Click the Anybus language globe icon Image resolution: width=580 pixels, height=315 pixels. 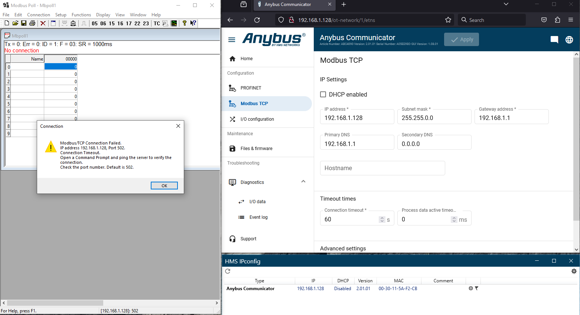coord(569,40)
